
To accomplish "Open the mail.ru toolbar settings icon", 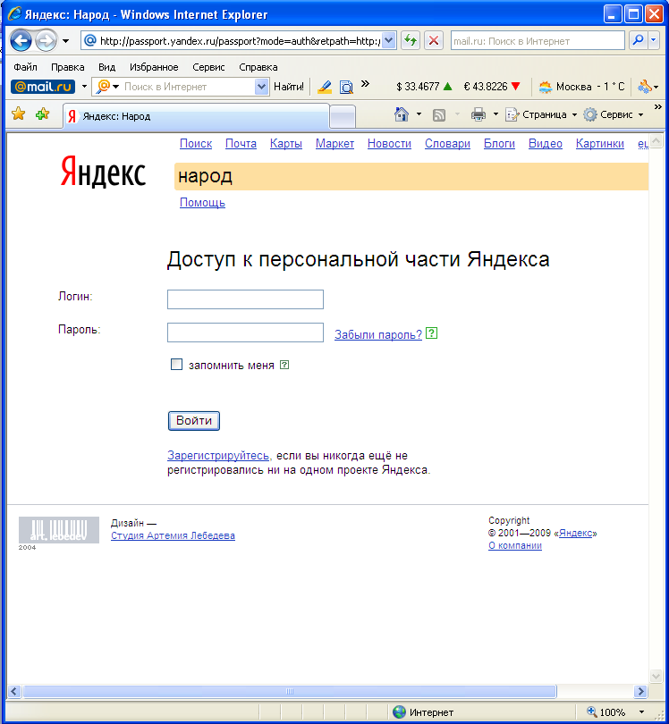I will point(645,87).
